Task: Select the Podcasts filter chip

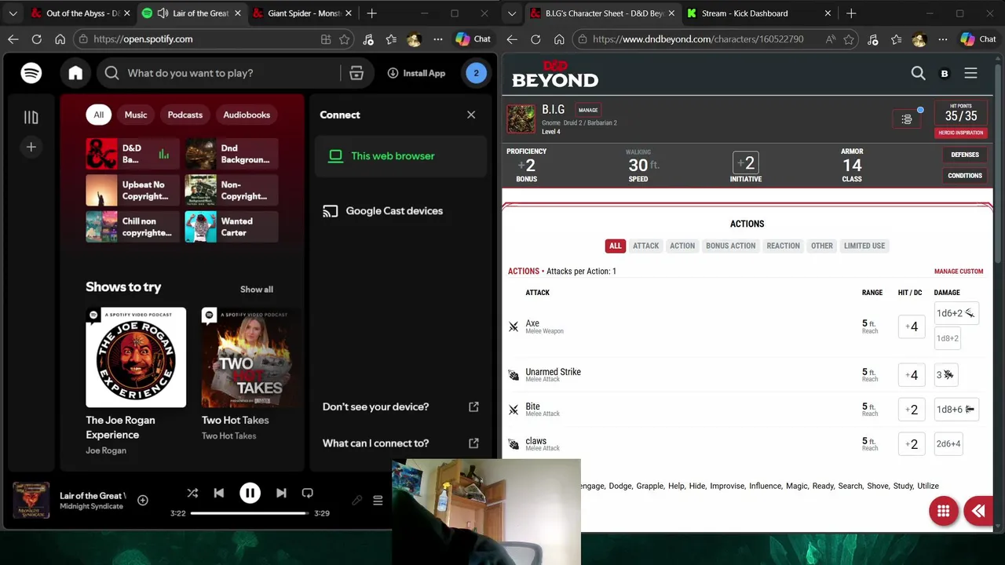Action: pos(185,115)
